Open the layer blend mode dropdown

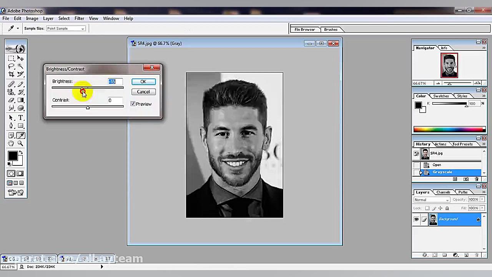(x=431, y=200)
